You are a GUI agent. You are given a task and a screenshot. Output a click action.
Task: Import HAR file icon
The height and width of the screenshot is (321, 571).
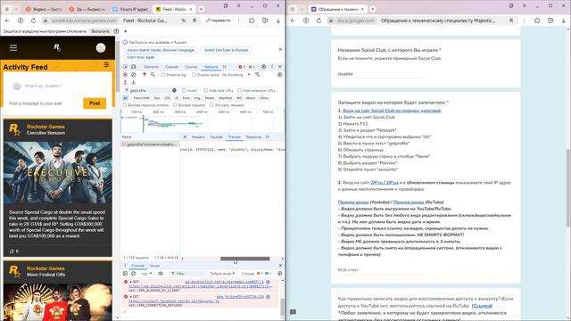click(x=125, y=83)
